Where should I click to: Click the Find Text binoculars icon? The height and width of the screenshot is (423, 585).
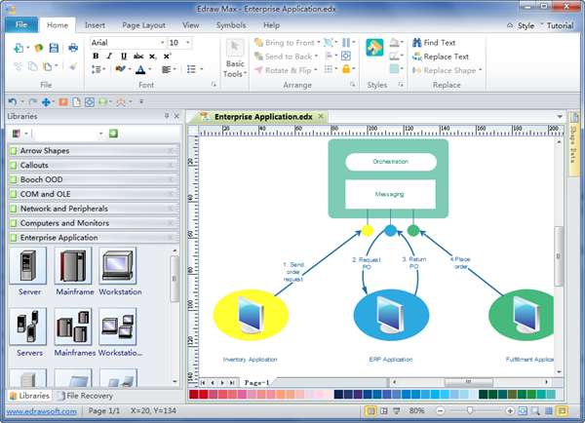(416, 43)
